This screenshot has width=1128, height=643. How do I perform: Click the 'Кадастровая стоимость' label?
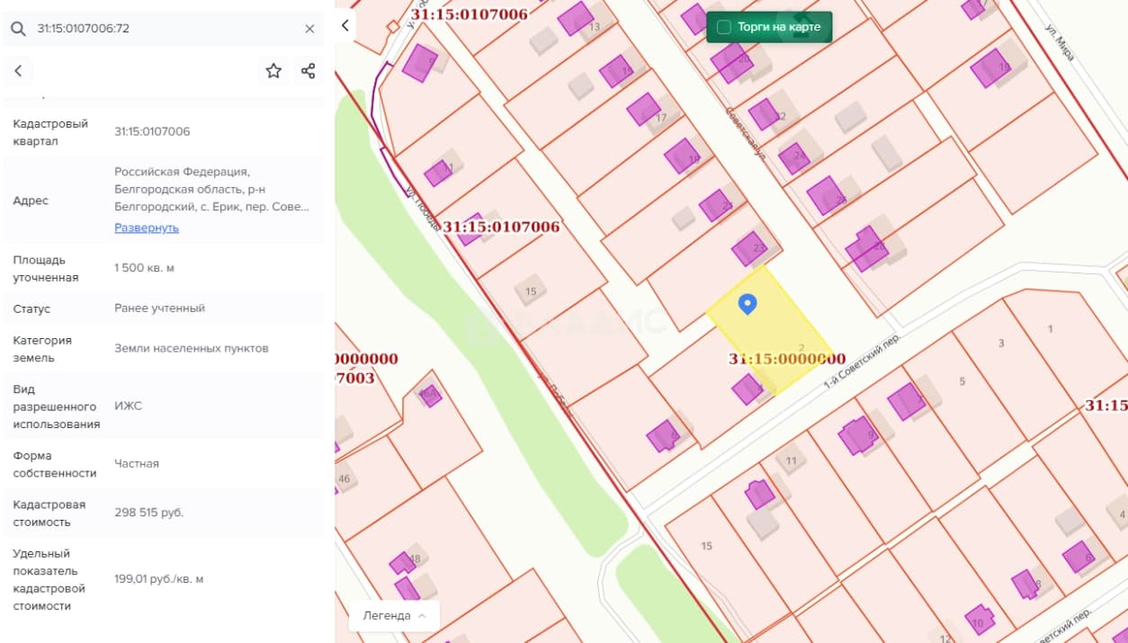click(49, 513)
